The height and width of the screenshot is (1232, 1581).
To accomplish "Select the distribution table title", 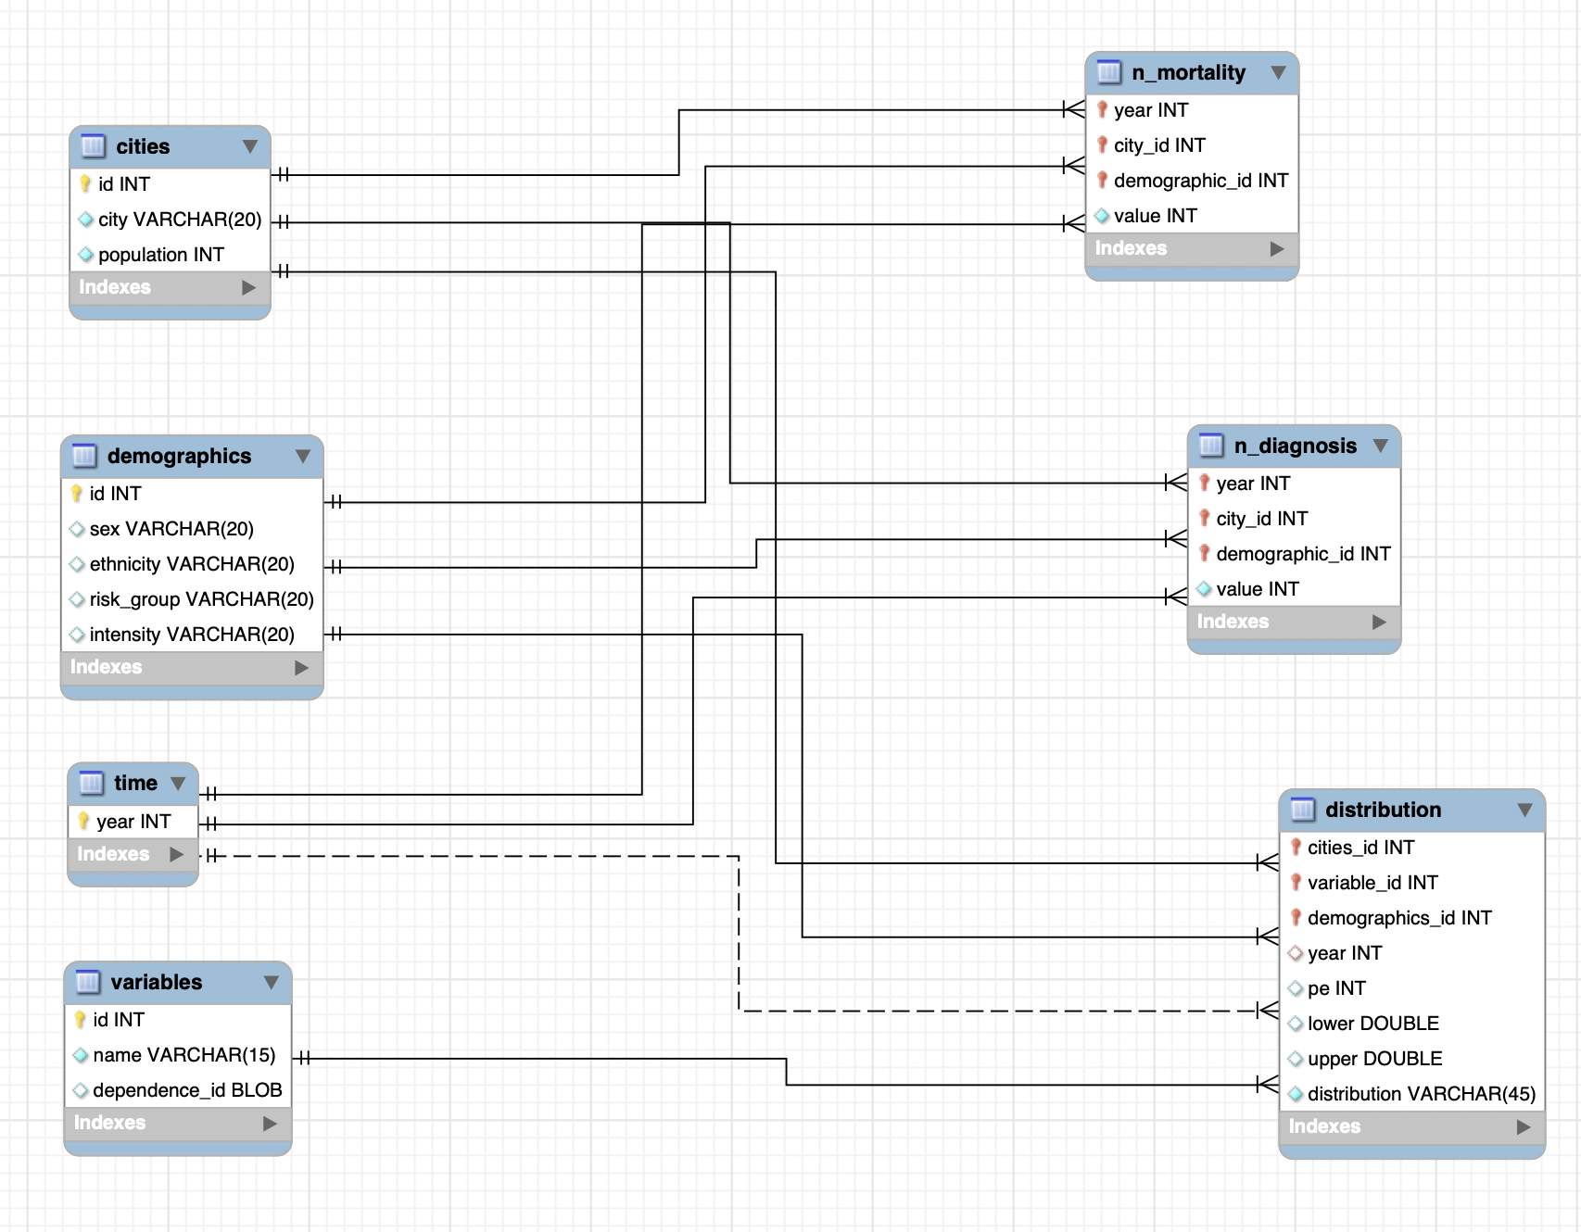I will pyautogui.click(x=1383, y=810).
